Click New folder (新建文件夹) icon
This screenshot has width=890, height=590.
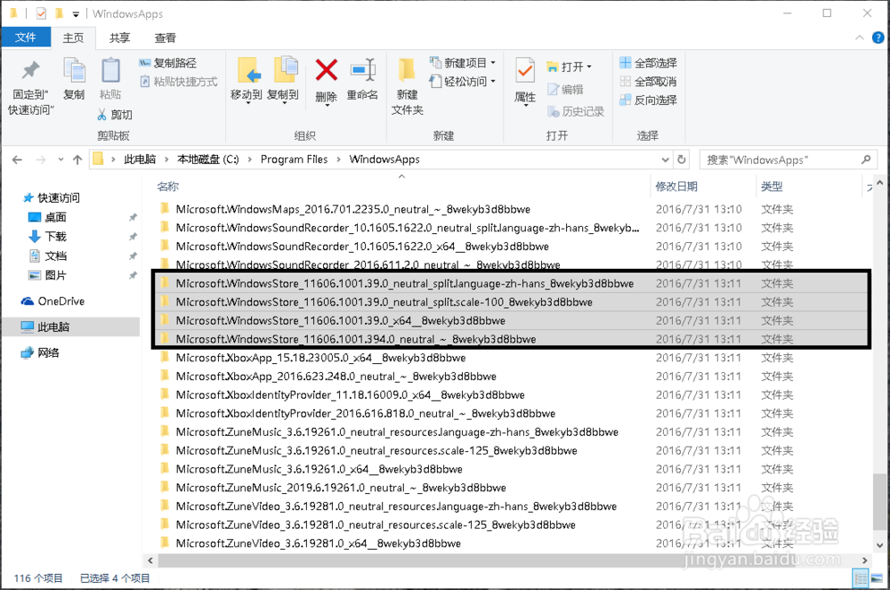pos(407,71)
